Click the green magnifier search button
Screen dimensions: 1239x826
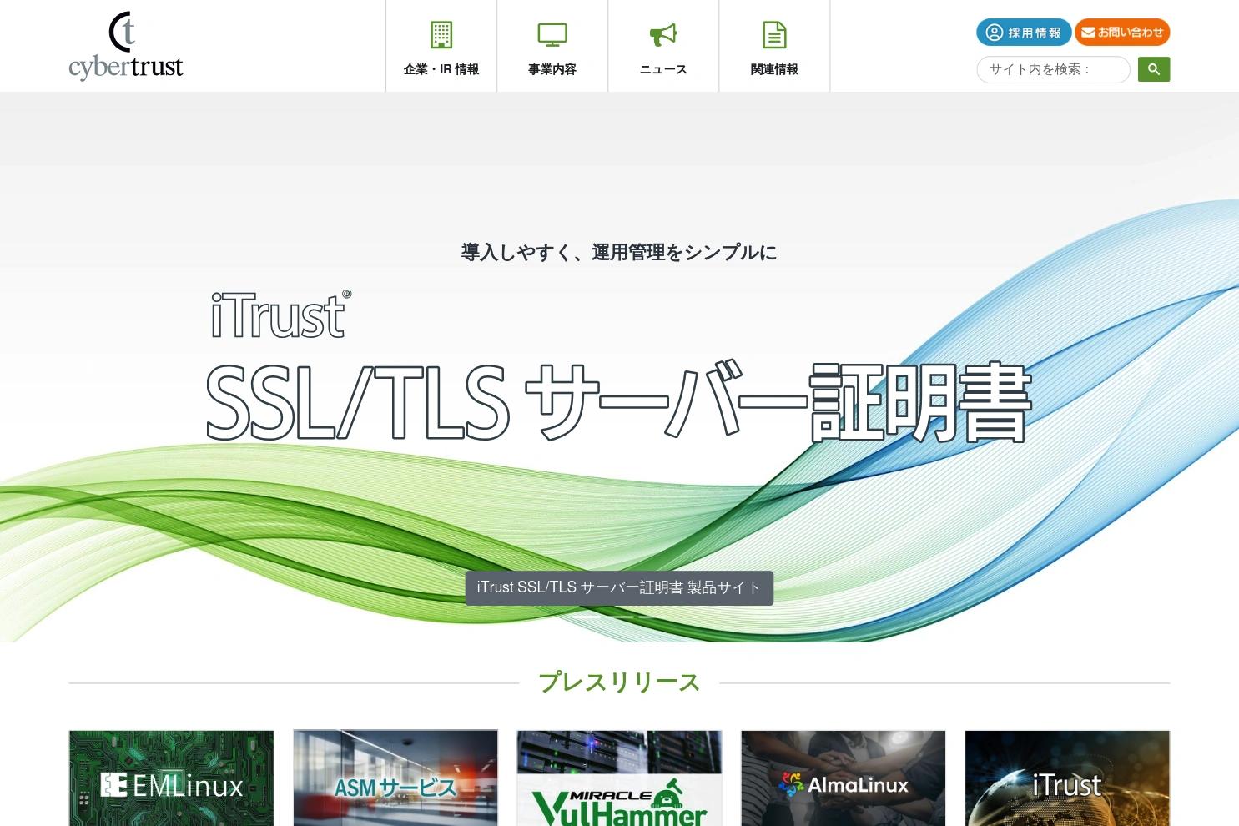click(1154, 69)
